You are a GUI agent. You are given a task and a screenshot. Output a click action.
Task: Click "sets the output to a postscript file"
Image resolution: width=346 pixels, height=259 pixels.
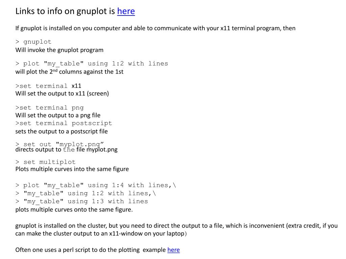point(61,132)
